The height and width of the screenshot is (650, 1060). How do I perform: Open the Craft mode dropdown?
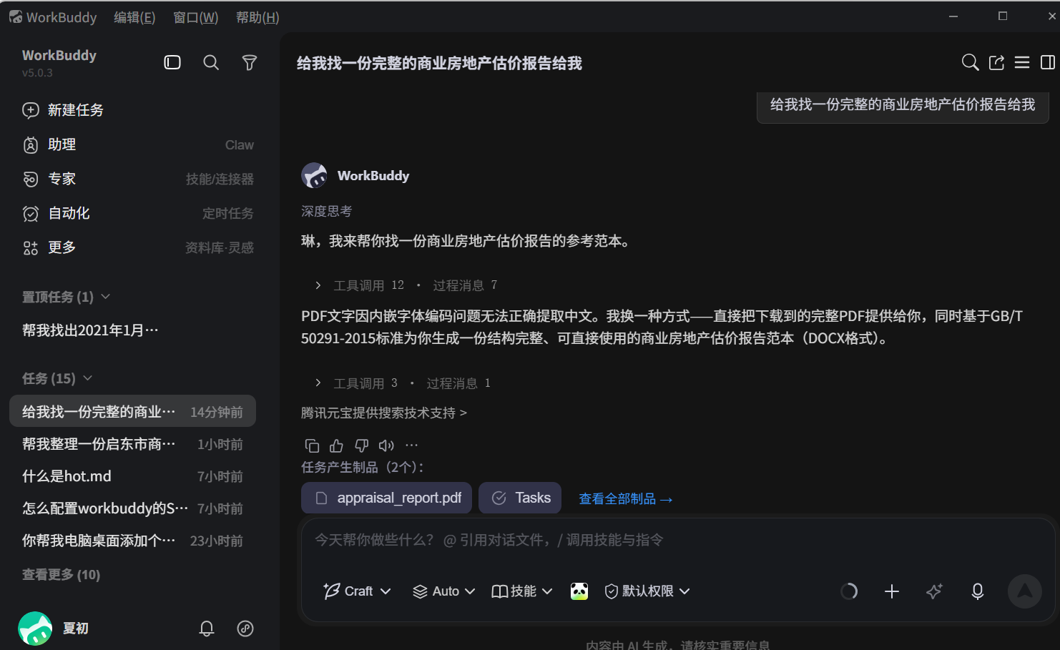coord(357,591)
